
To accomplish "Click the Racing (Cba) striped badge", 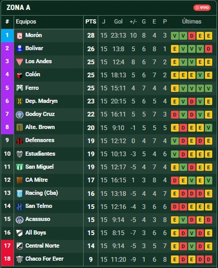I will coord(19,193).
